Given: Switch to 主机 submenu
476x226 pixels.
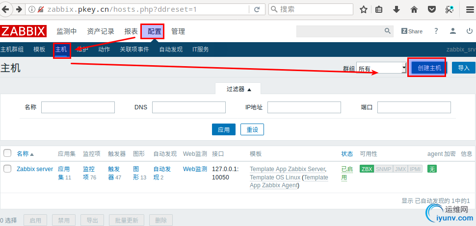Looking at the screenshot, I should 61,50.
